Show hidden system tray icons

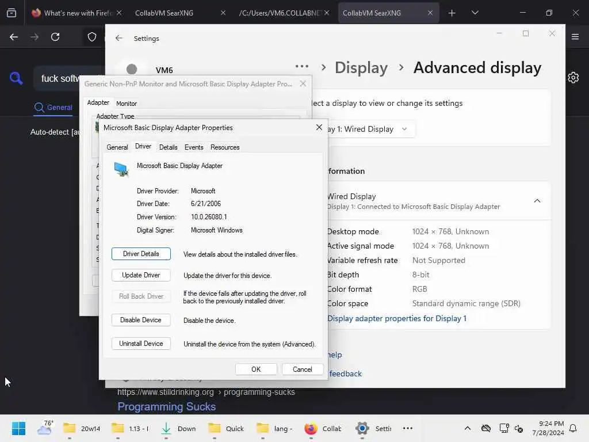click(467, 428)
